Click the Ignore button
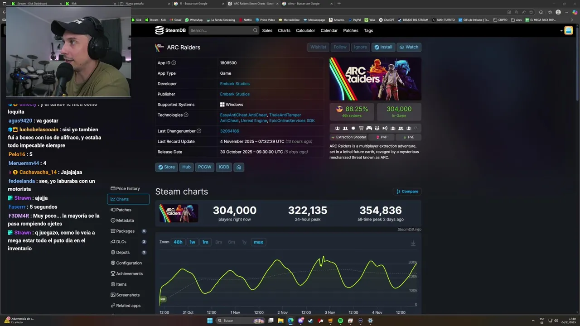The width and height of the screenshot is (580, 326). tap(360, 47)
